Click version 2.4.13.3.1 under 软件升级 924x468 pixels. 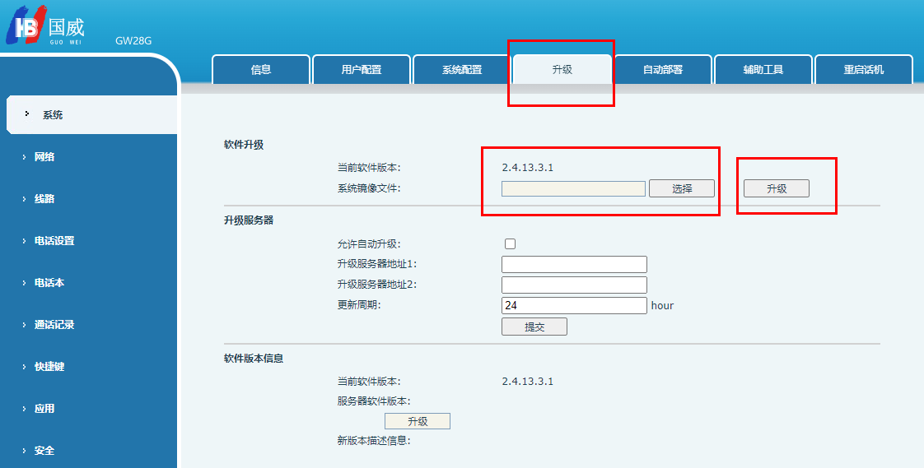tap(527, 168)
